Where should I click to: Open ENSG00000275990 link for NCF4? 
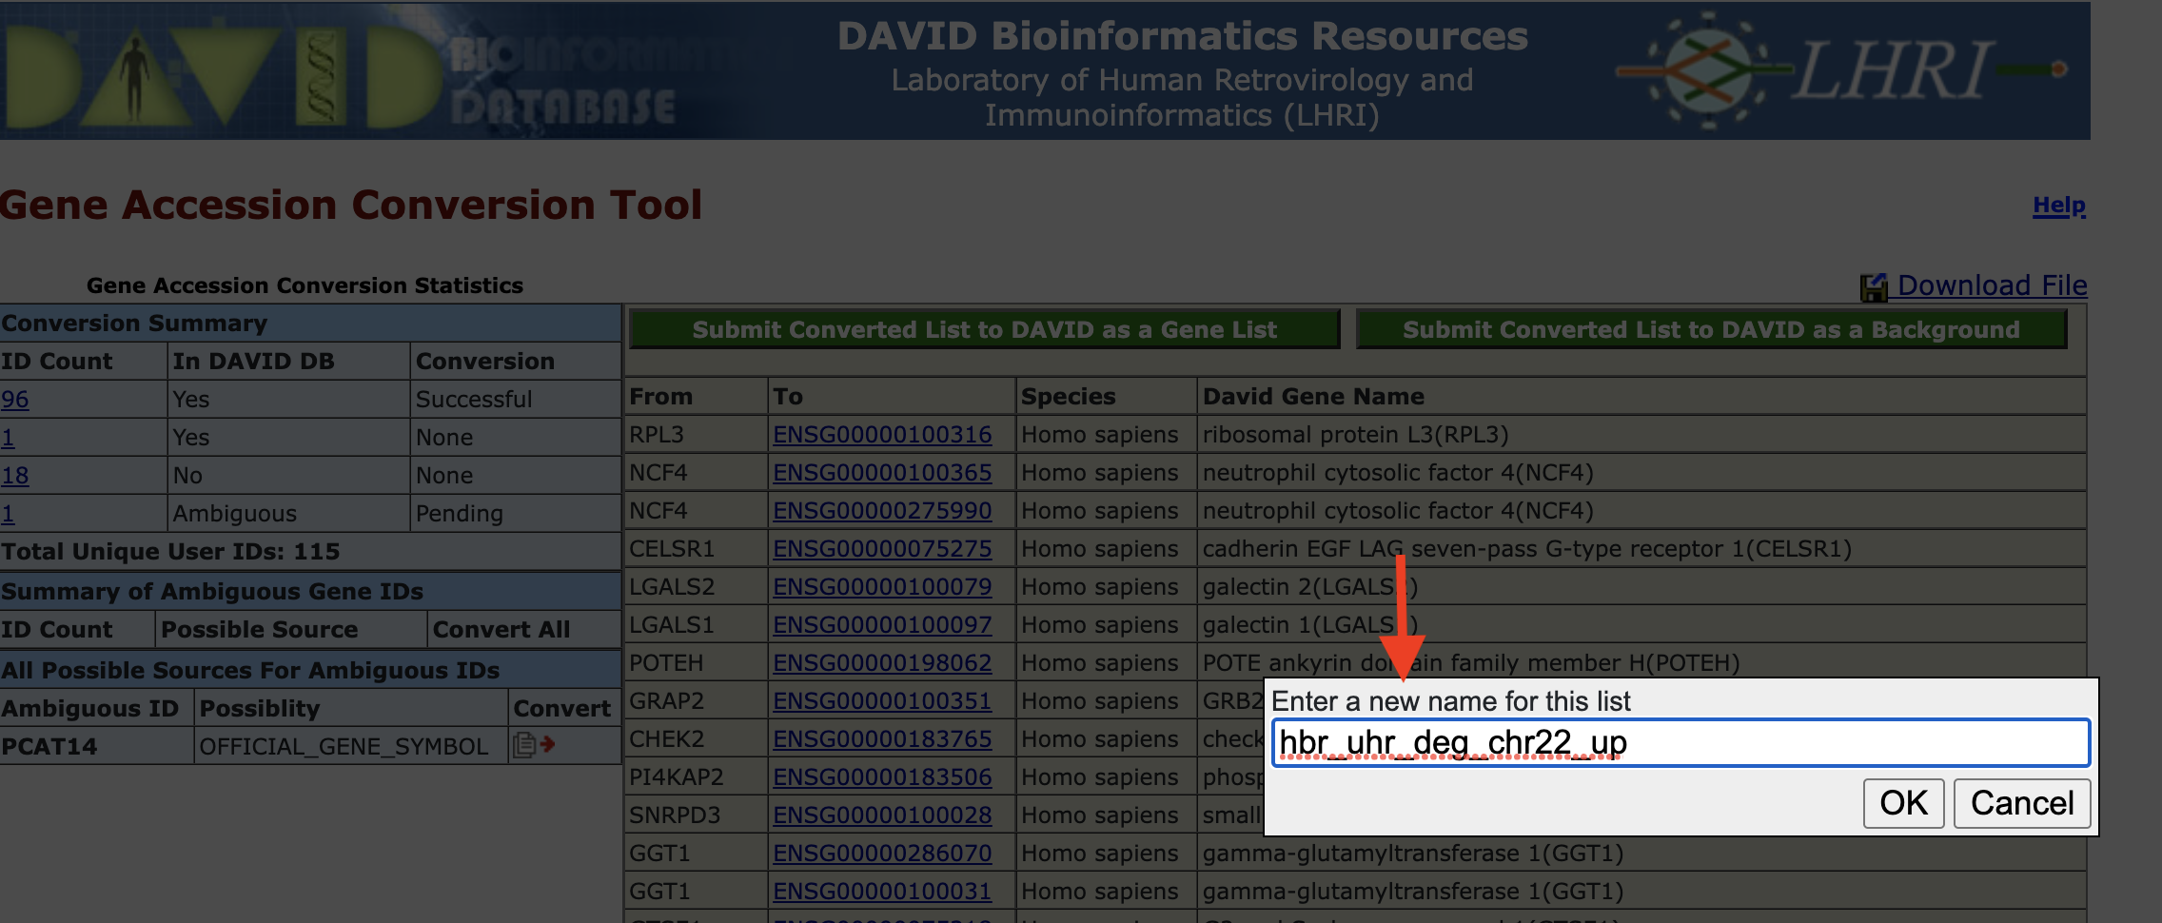pos(881,511)
